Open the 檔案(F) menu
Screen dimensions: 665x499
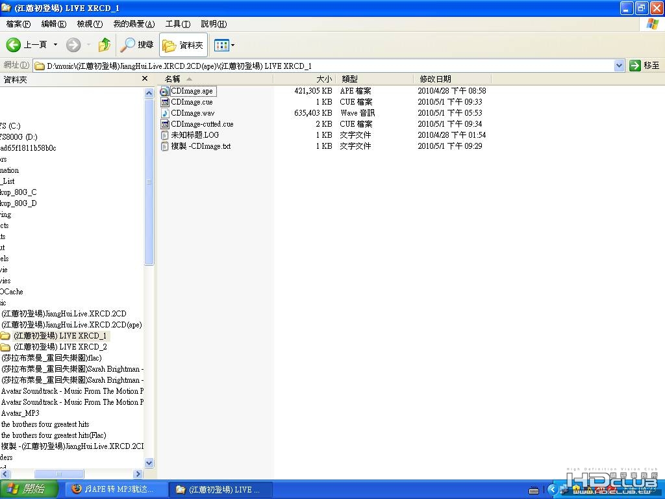click(18, 24)
